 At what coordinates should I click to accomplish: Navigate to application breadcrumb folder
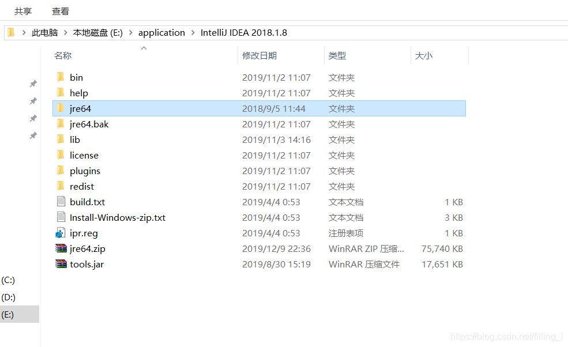[161, 33]
